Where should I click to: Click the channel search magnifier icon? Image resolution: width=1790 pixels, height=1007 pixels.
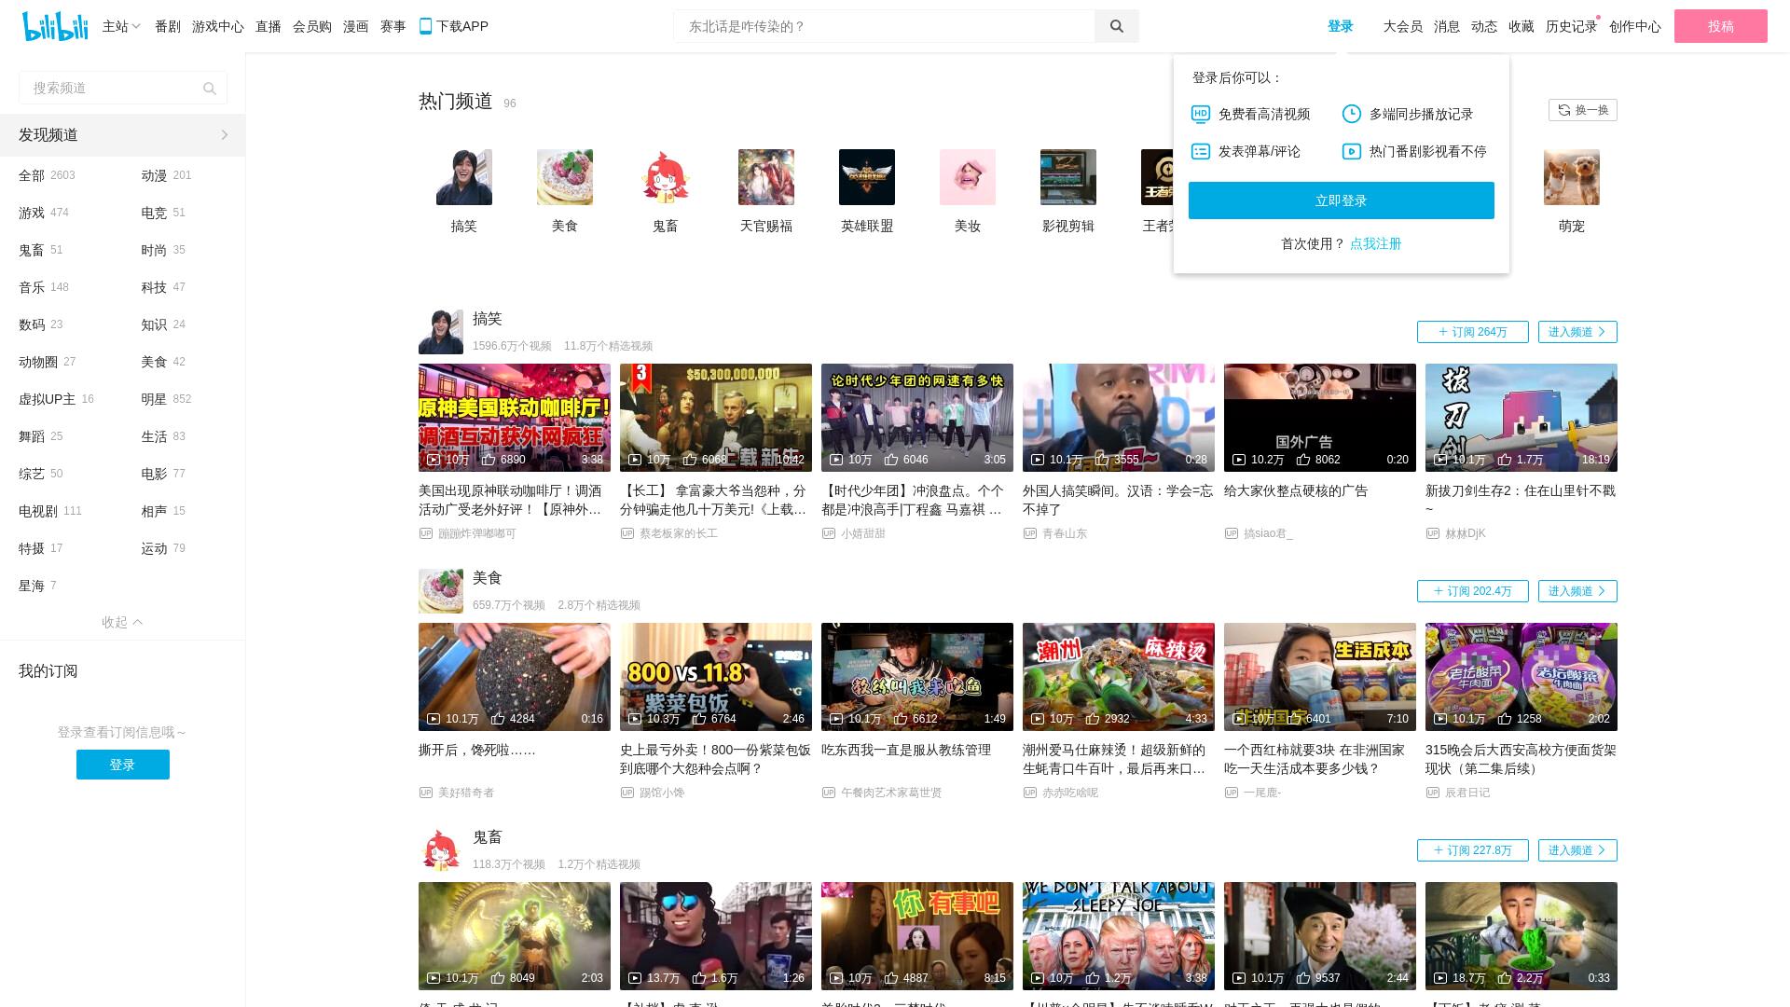tap(210, 89)
